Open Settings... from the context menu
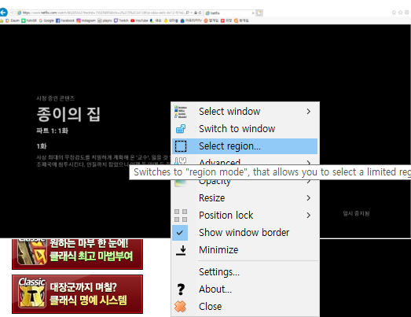 pos(219,272)
